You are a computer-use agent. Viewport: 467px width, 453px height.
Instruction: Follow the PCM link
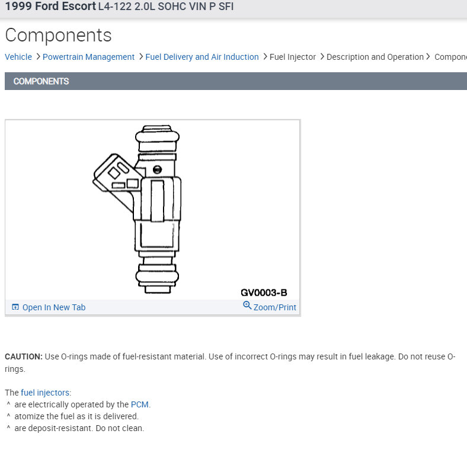(140, 404)
